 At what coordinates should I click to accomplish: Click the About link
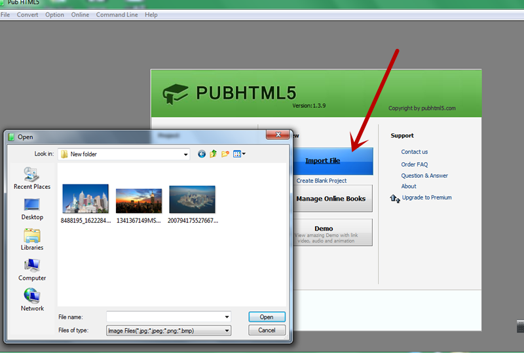pyautogui.click(x=409, y=186)
